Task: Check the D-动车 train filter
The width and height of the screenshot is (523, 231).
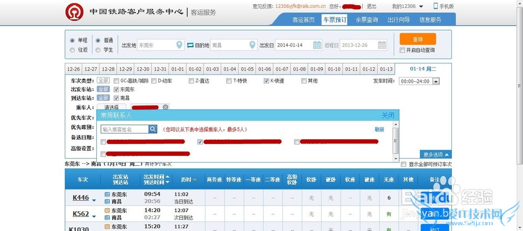Action: click(x=154, y=81)
